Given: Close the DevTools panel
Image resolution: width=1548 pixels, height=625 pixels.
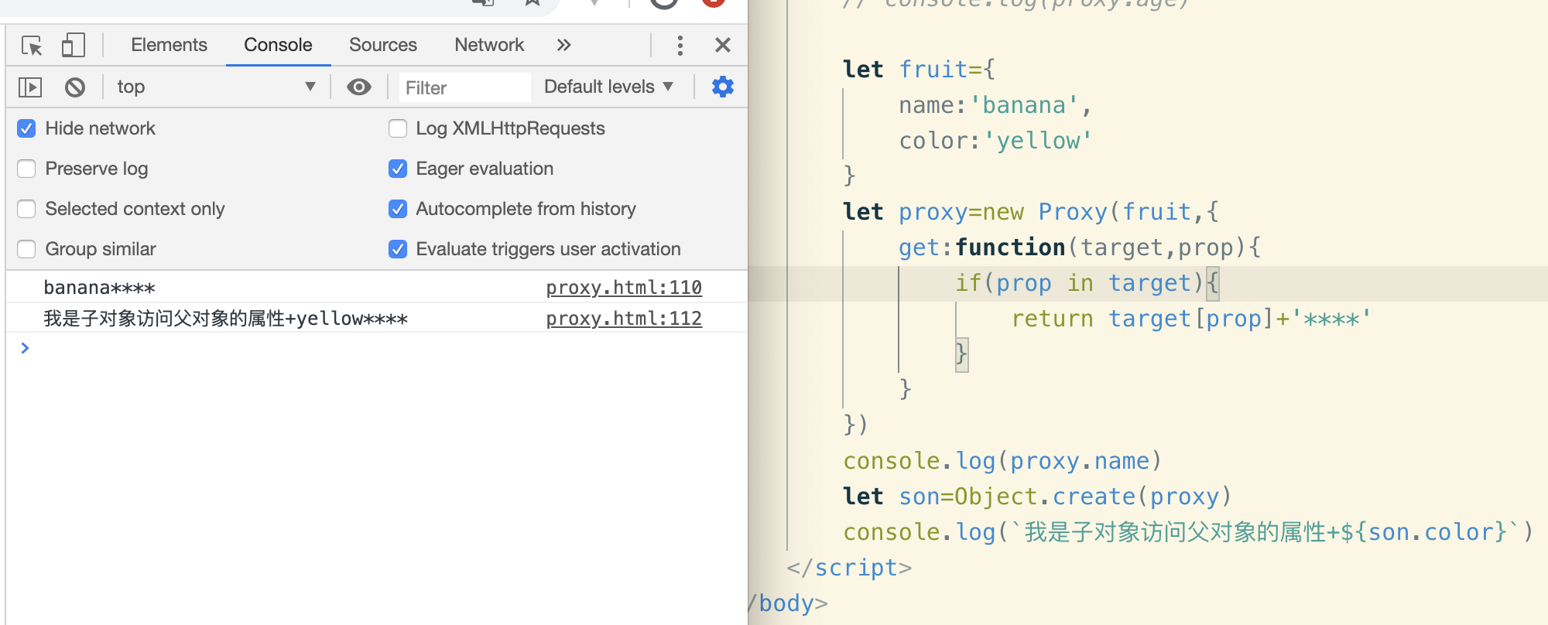Looking at the screenshot, I should (x=723, y=45).
